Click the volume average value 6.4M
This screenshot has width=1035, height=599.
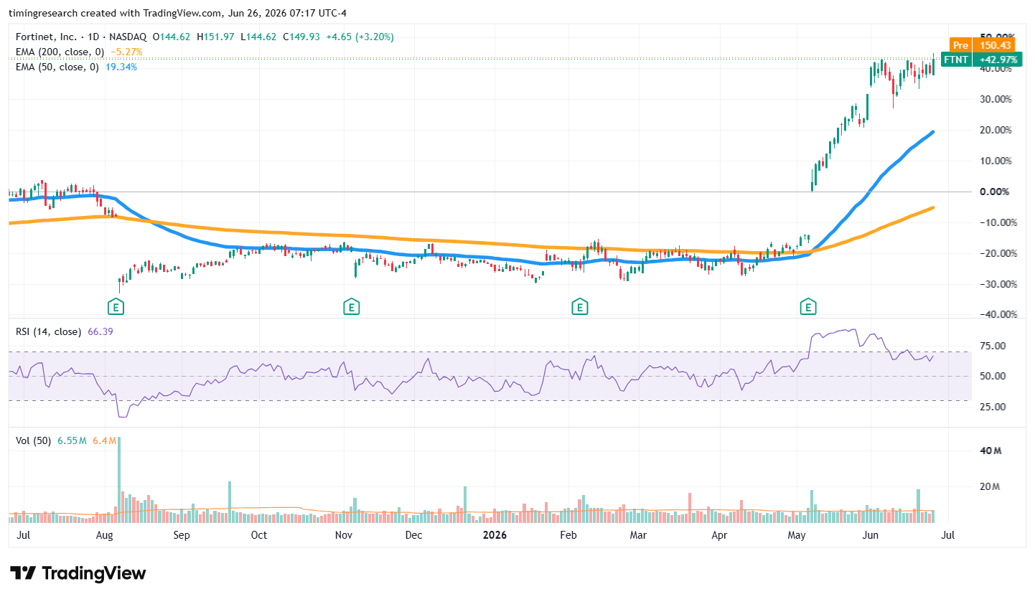[x=104, y=440]
